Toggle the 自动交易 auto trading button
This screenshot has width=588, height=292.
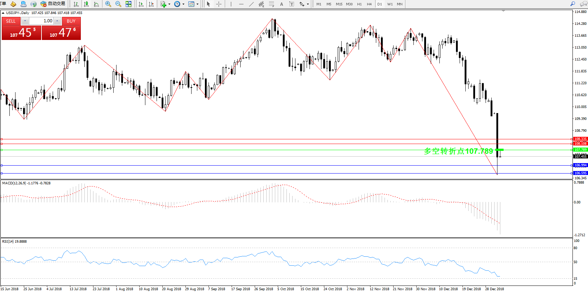click(x=53, y=4)
